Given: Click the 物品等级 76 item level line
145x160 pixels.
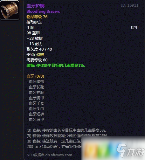Looking at the screenshot, I should click(x=37, y=17).
